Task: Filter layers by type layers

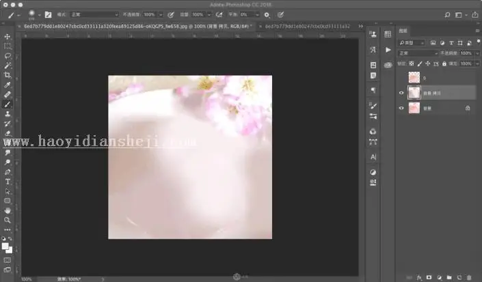Action: 451,43
